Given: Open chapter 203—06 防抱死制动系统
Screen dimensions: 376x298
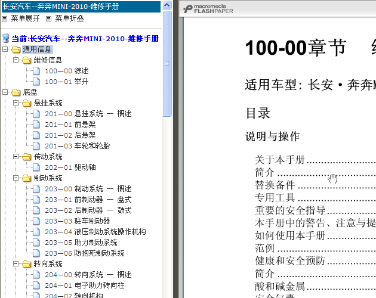Looking at the screenshot, I should pos(85,253).
